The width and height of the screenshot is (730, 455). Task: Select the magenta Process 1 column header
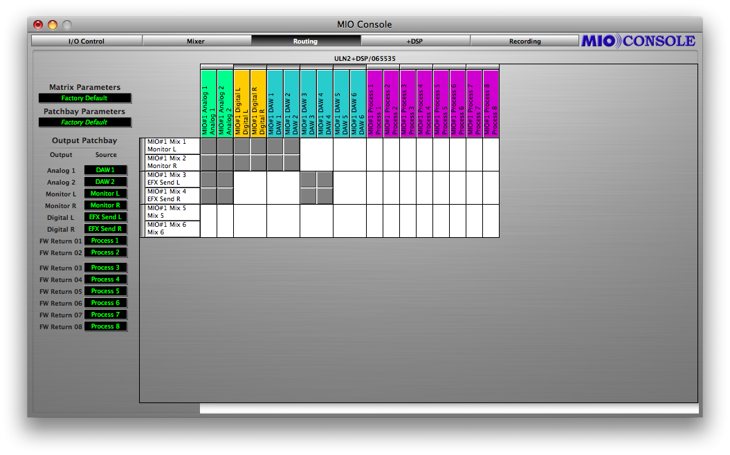point(375,103)
